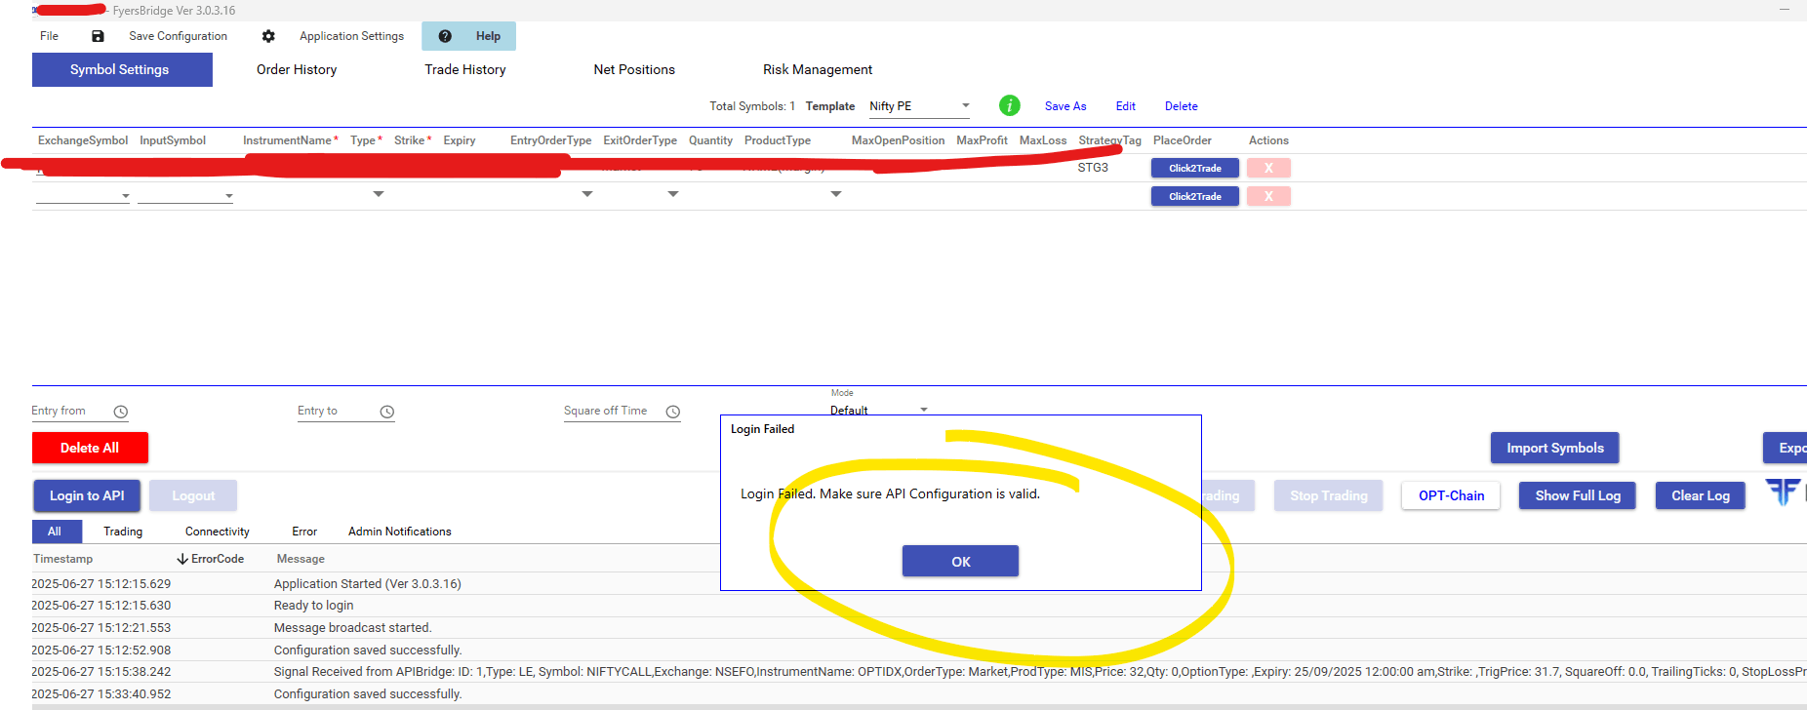Open the File menu
Viewport: 1807px width, 710px height.
pyautogui.click(x=49, y=36)
